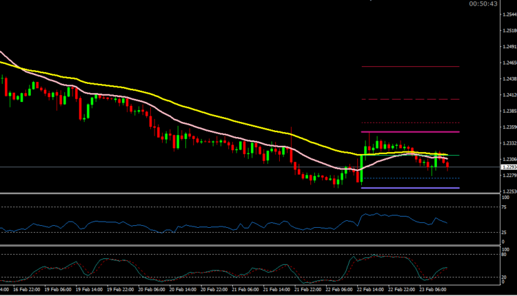Select the blue RSI indicator line
Viewport: 517px width, 296px height.
click(x=207, y=226)
